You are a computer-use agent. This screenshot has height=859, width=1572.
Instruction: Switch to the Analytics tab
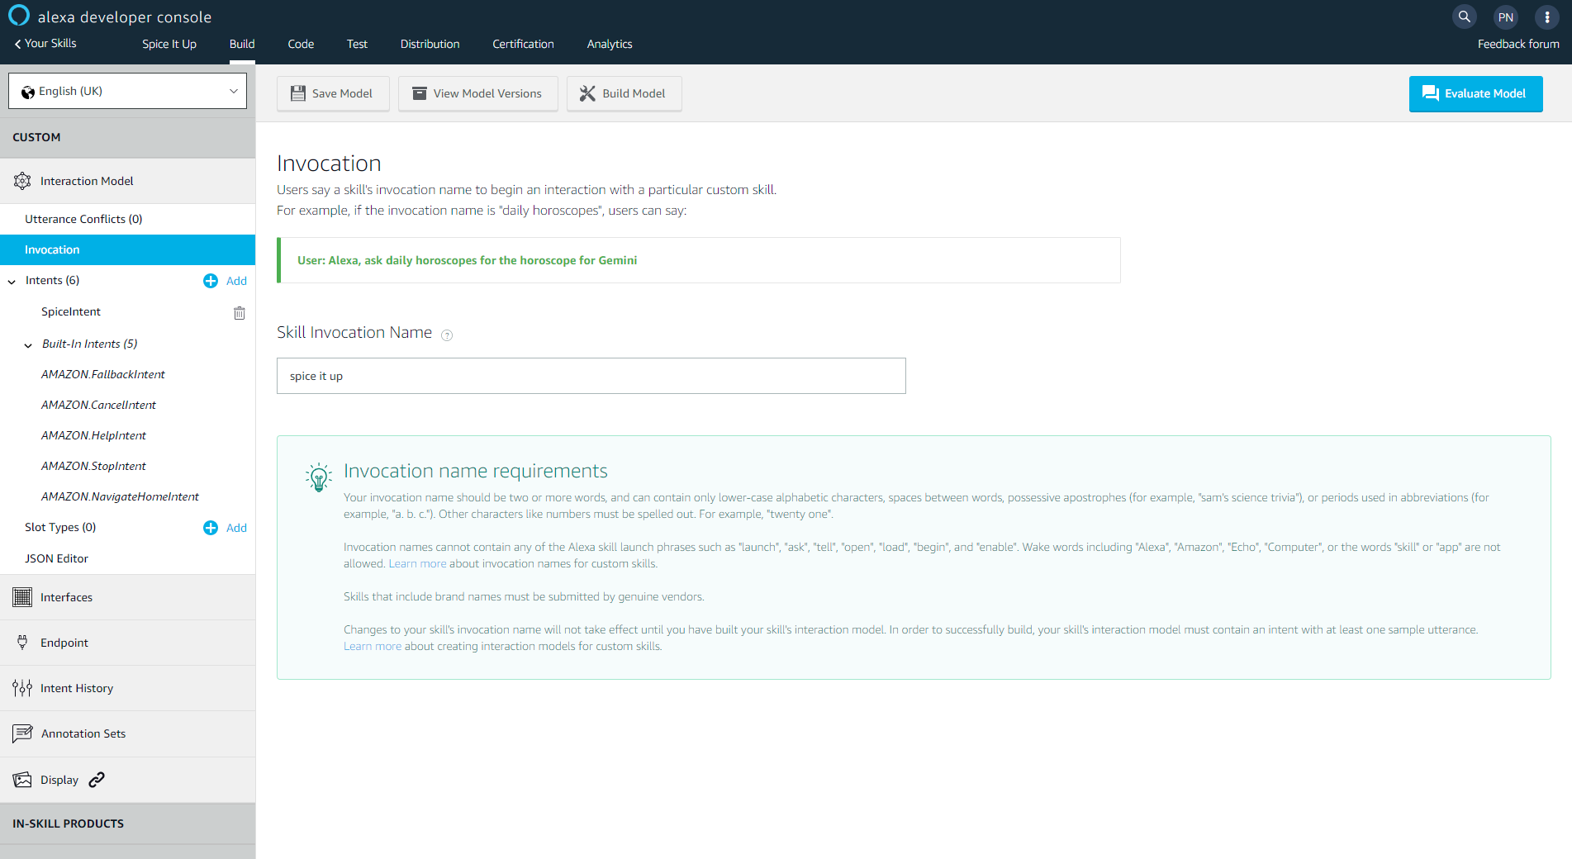point(610,44)
